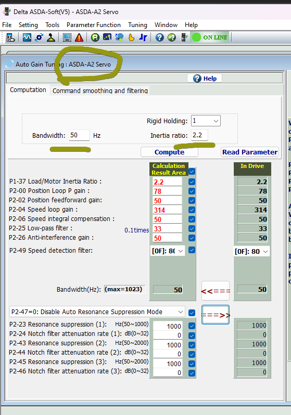291x415 pixels.
Task: Switch to the Computation tab
Action: point(28,90)
